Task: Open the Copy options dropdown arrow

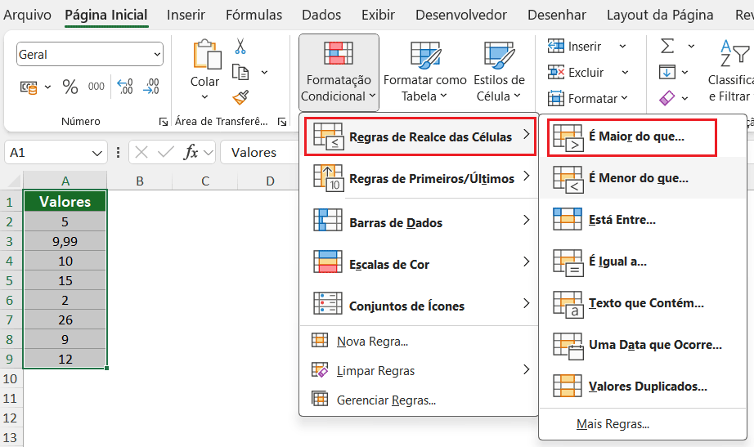Action: (264, 72)
